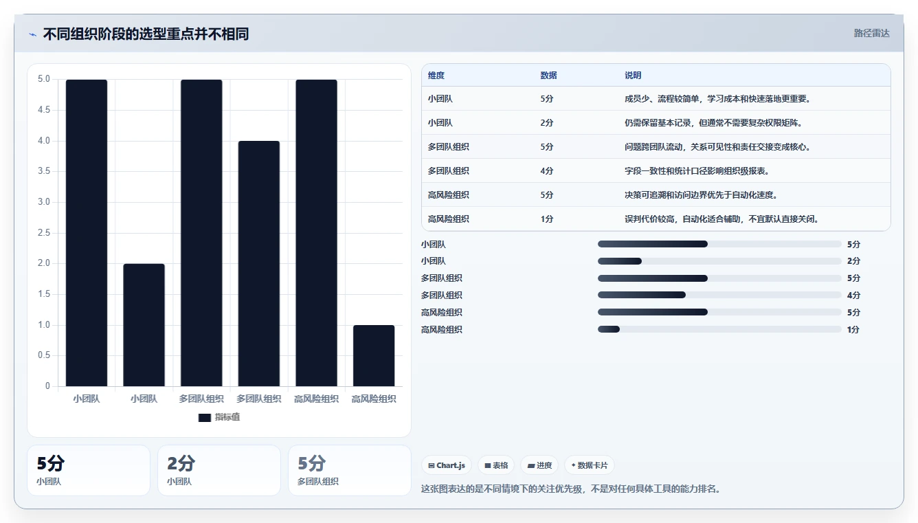Screen dimensions: 918x523
Task: Click the 指标值 legend color box
Action: (x=205, y=417)
